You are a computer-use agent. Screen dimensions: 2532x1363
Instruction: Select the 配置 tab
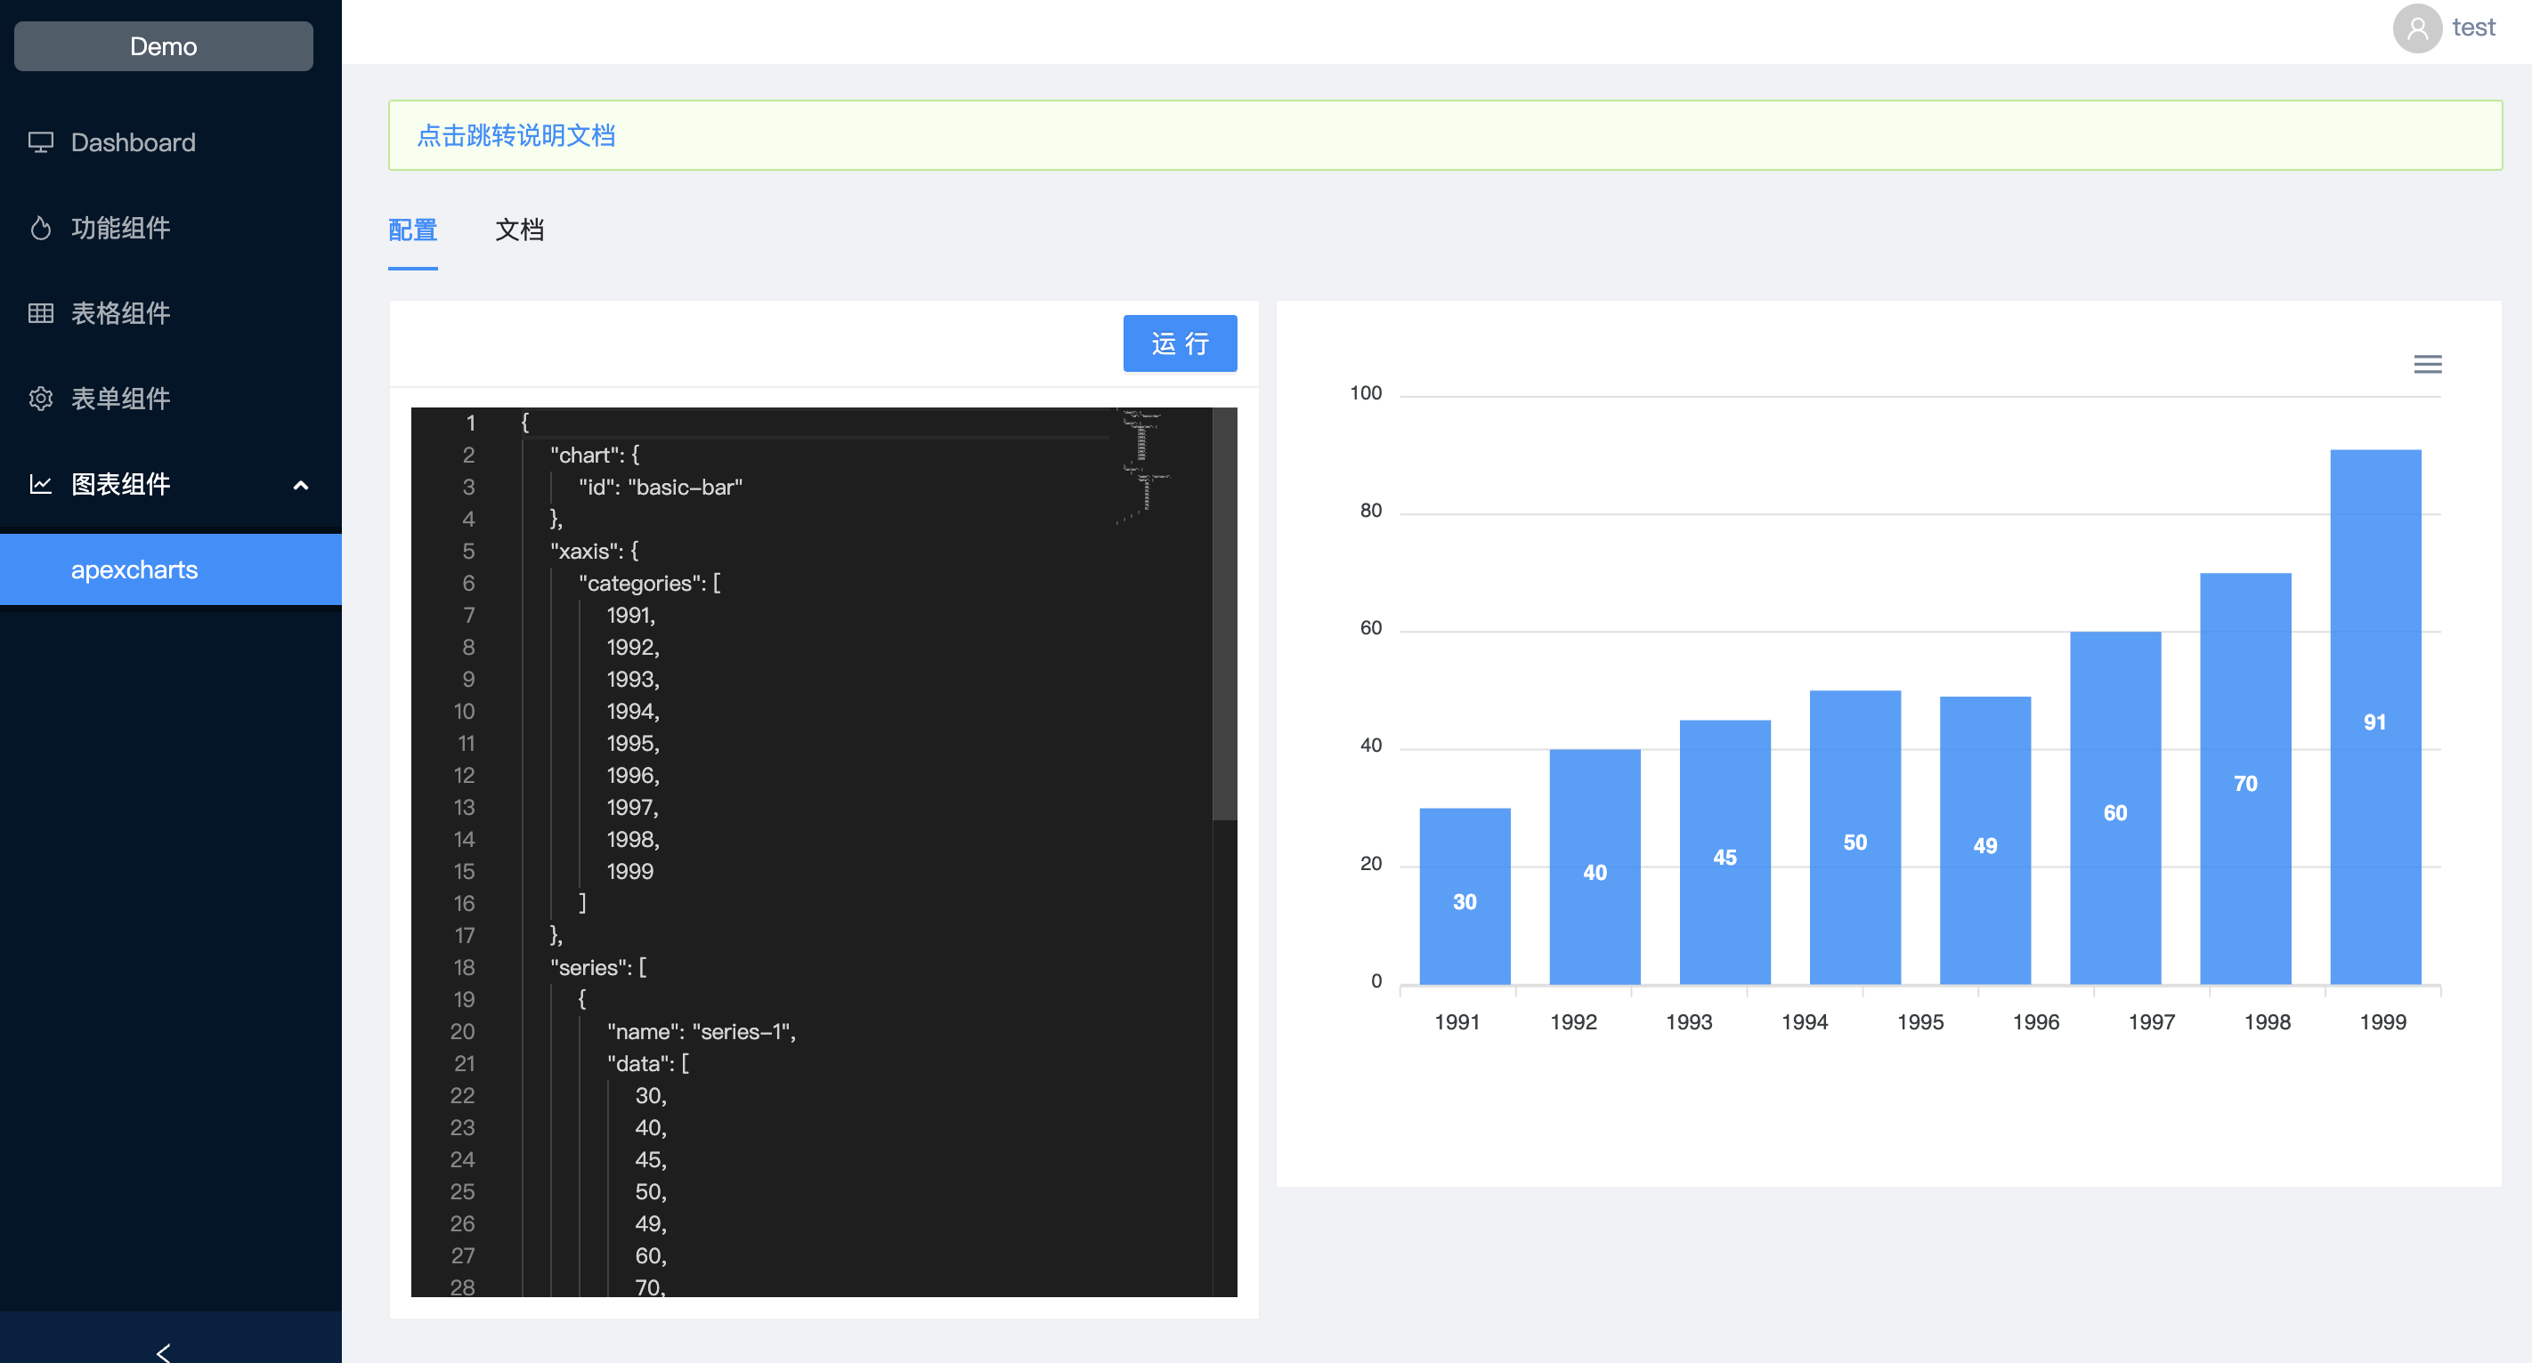[x=413, y=230]
